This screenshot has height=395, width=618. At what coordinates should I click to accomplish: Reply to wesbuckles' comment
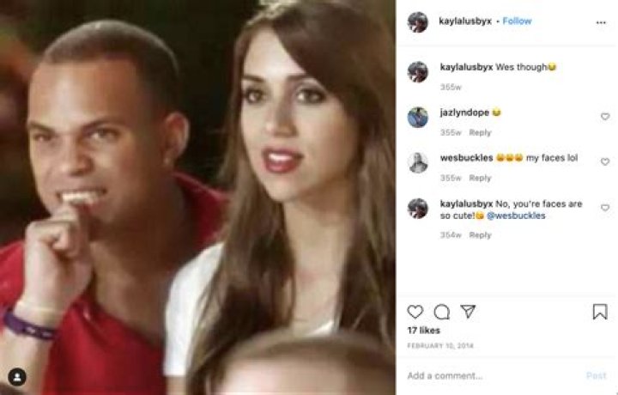(x=480, y=178)
